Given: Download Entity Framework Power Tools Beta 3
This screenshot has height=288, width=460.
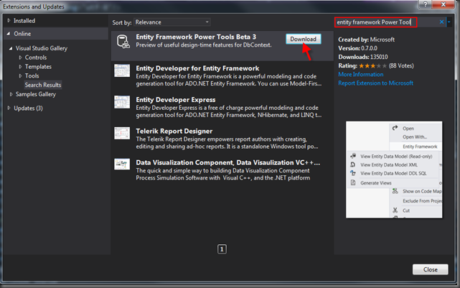Looking at the screenshot, I should [304, 39].
